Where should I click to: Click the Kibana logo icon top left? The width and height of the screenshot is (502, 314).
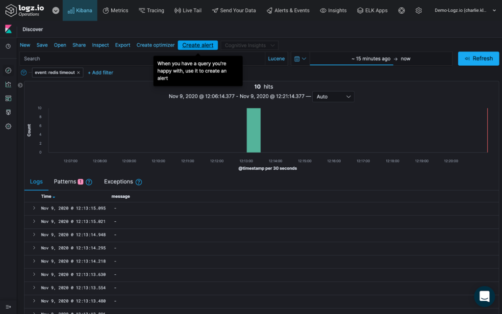click(x=8, y=29)
